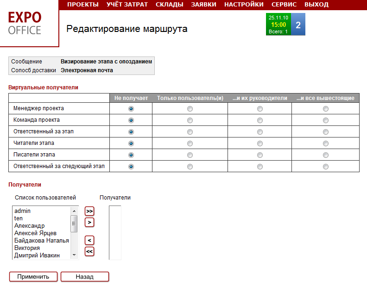The width and height of the screenshot is (367, 287).
Task: Click the blue counter box showing 2
Action: 298,25
